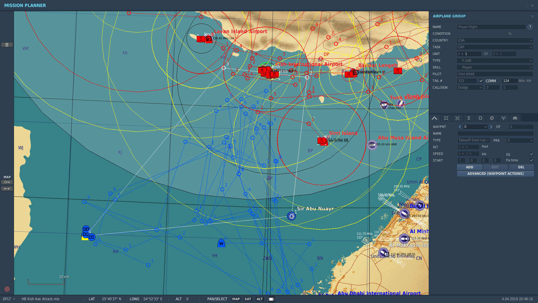Switch to SAT map view

248,299
